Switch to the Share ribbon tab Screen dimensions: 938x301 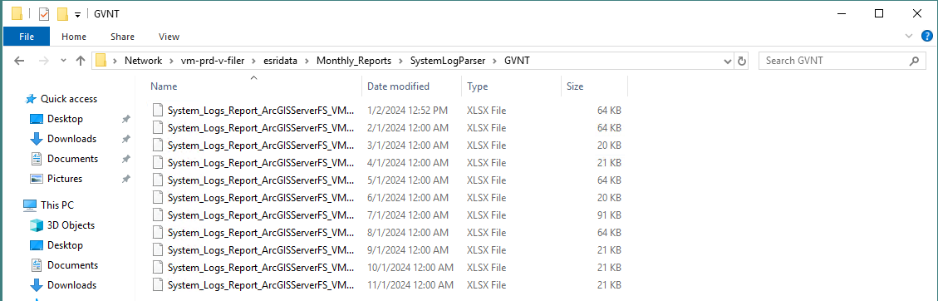pyautogui.click(x=122, y=37)
